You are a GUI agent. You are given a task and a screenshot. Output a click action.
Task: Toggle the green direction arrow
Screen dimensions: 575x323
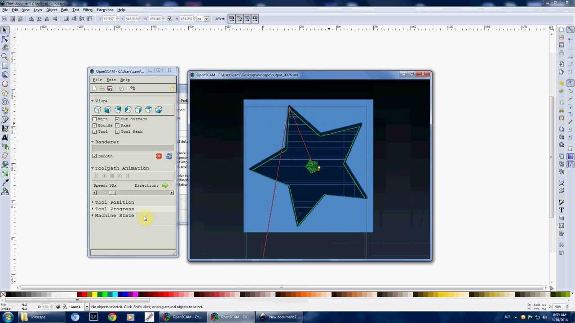pyautogui.click(x=165, y=185)
